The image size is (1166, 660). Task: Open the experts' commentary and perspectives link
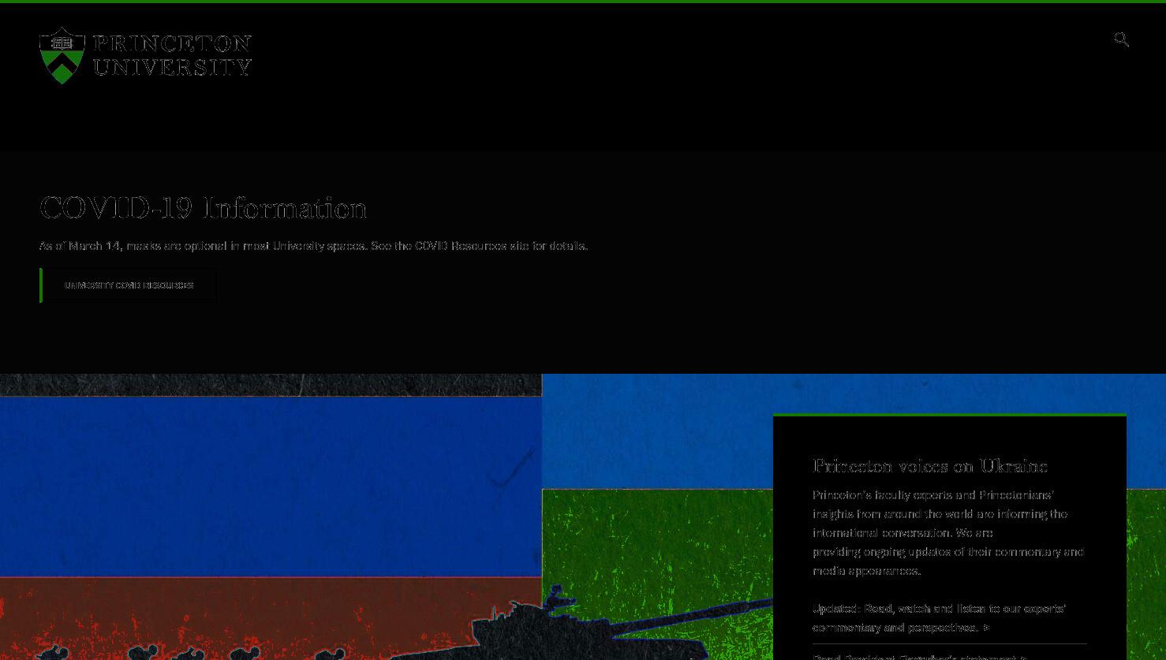pyautogui.click(x=940, y=618)
